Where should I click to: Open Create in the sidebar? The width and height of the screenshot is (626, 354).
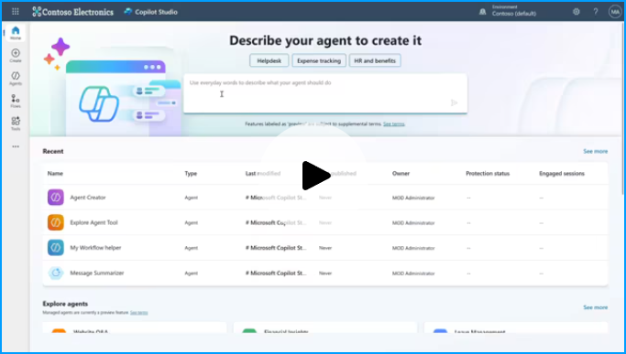(16, 56)
